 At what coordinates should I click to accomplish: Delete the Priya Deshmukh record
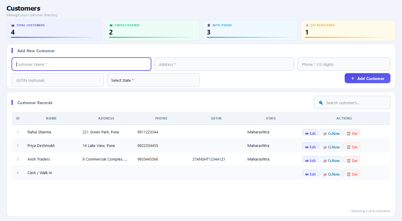[x=352, y=146]
